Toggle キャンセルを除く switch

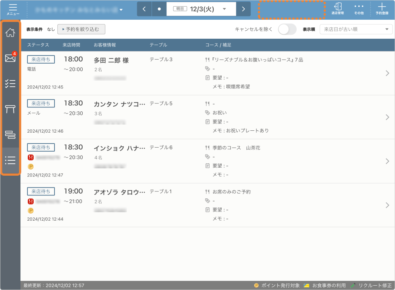coord(287,29)
